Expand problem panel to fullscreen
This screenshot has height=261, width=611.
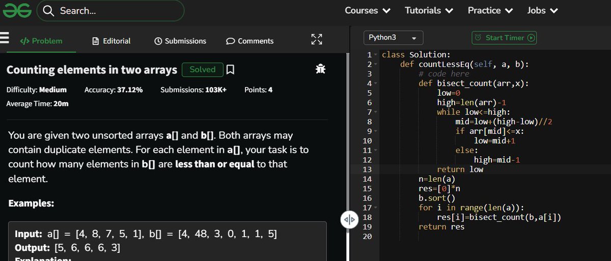click(317, 40)
